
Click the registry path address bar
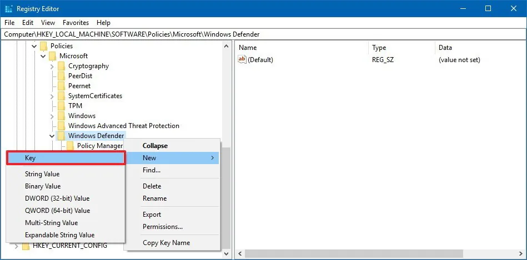tap(263, 34)
